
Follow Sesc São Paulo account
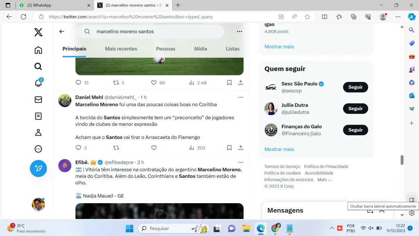[x=355, y=87]
